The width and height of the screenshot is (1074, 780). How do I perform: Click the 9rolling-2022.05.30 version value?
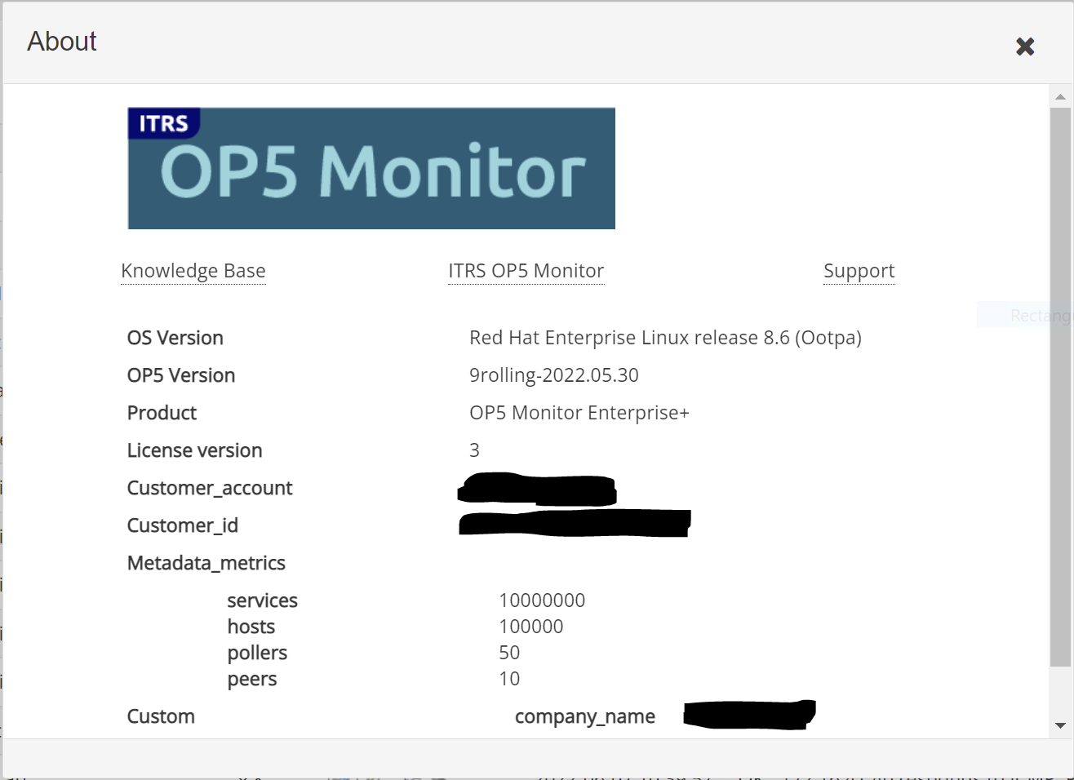[x=554, y=375]
